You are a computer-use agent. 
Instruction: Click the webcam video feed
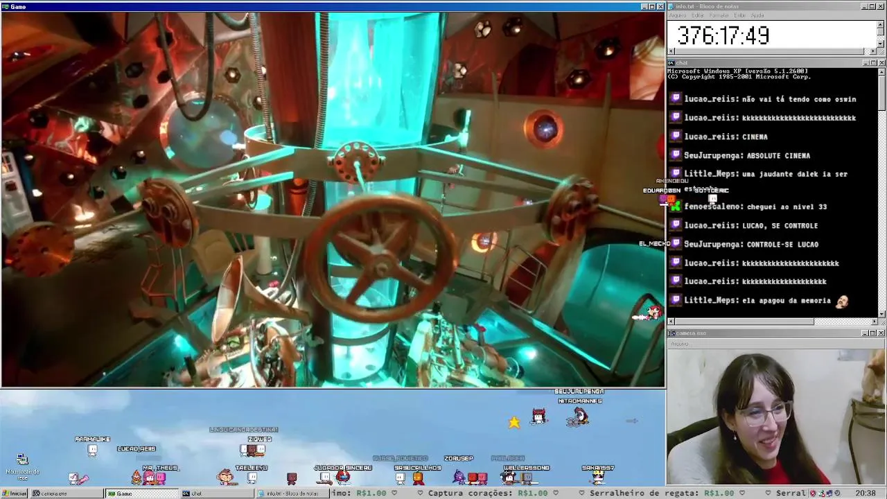click(776, 417)
